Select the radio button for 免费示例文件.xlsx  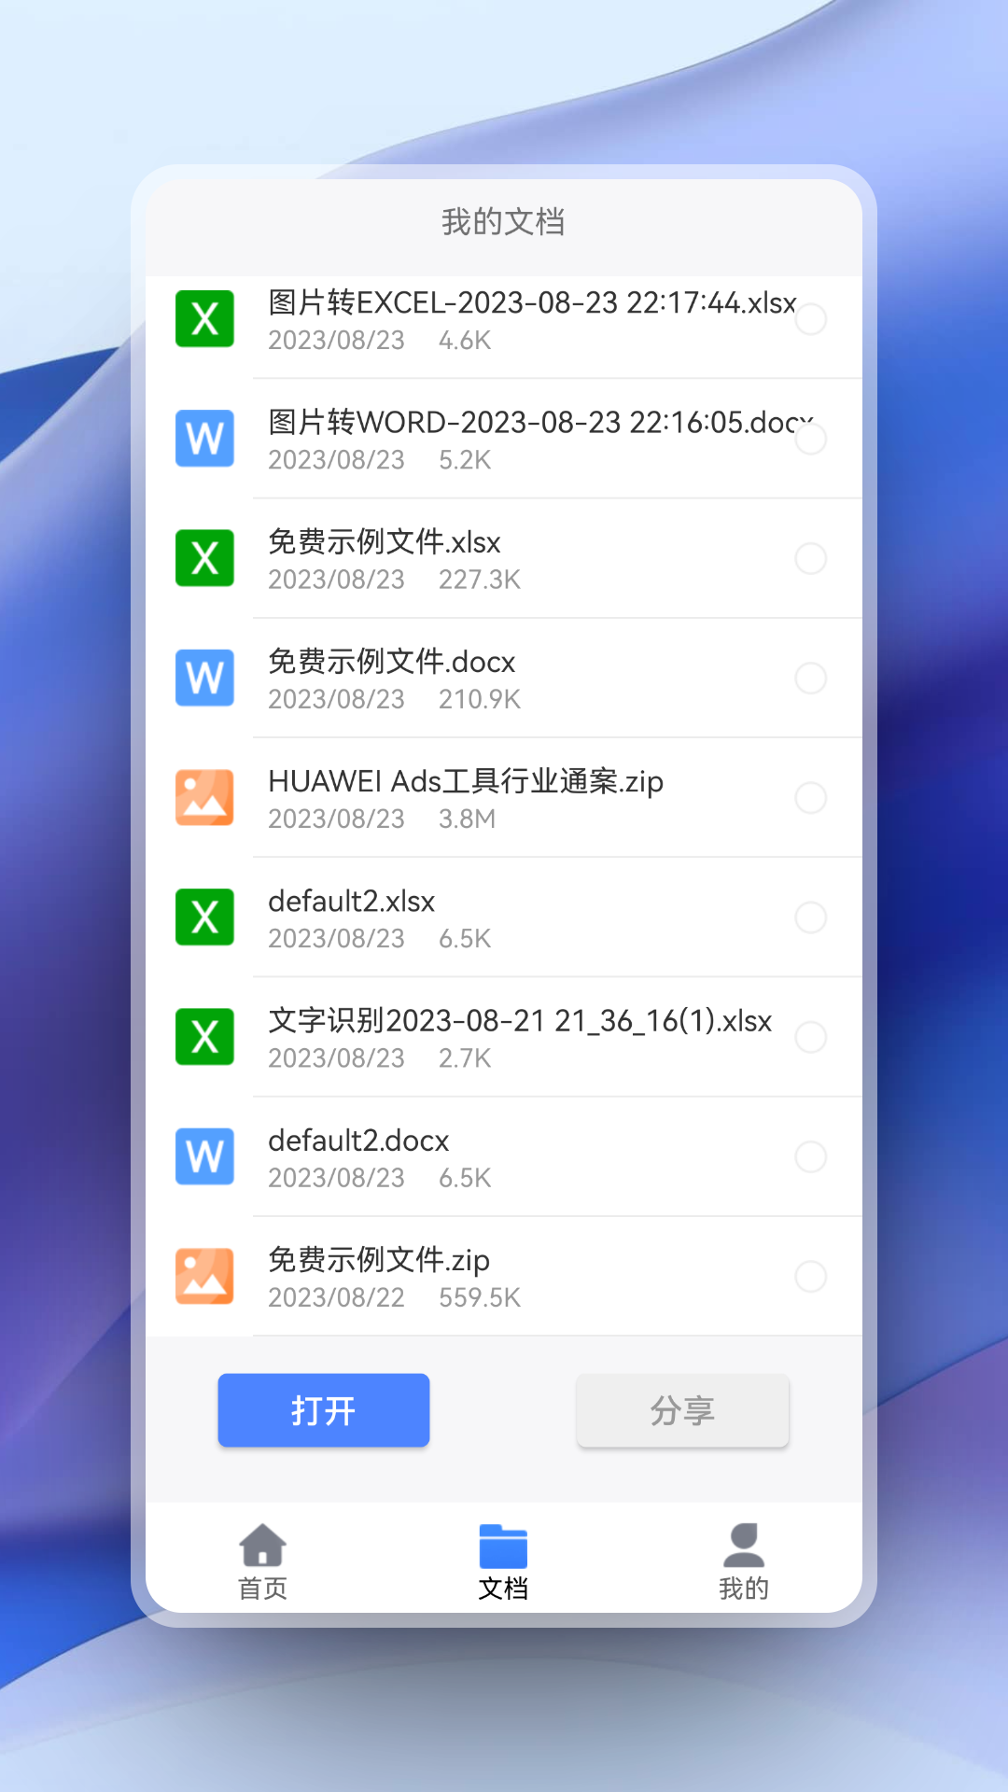click(810, 558)
